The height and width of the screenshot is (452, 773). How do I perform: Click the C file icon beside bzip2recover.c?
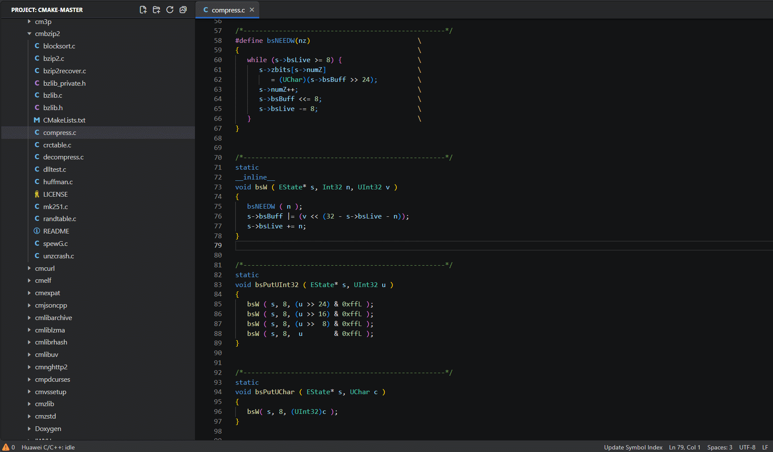(37, 71)
